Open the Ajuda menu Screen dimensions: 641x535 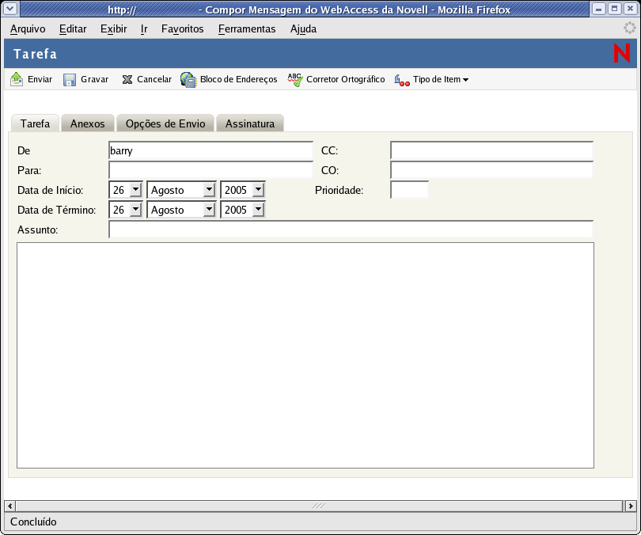303,29
